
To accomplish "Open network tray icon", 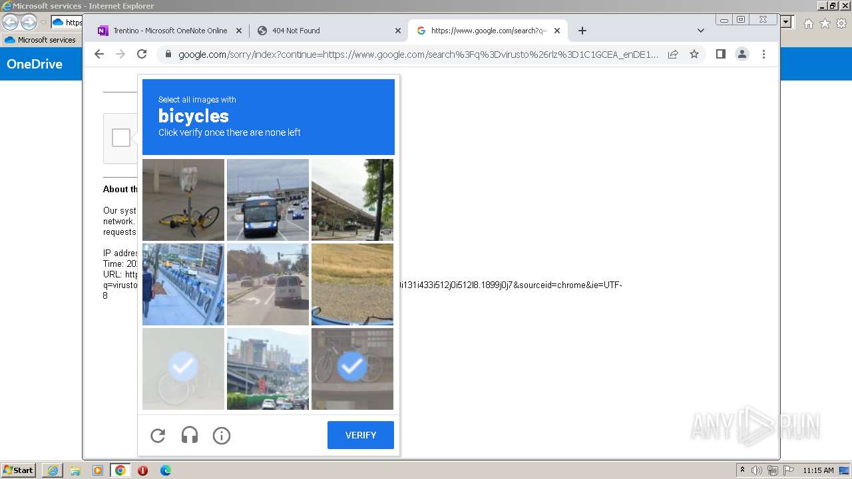I will (773, 470).
